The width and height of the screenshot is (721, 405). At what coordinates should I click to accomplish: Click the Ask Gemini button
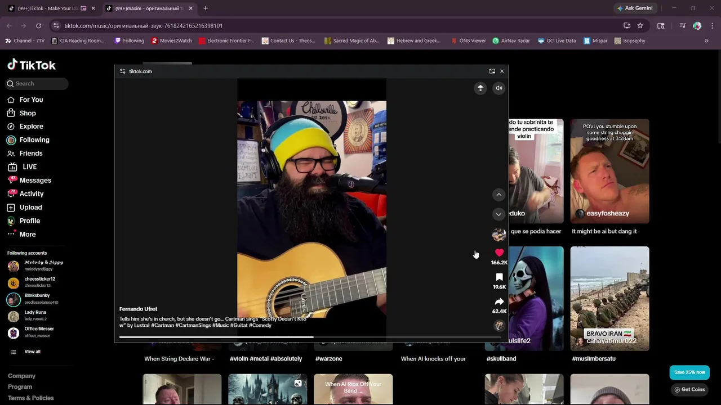tap(635, 8)
